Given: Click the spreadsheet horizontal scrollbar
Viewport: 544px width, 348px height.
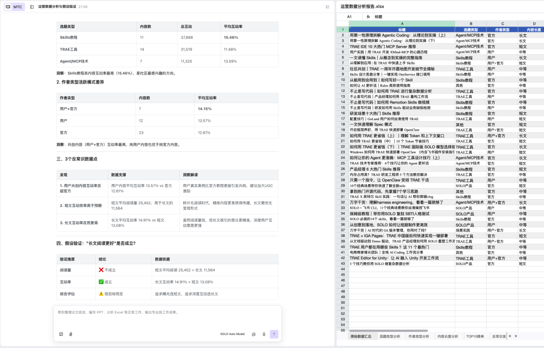Looking at the screenshot, I should 388,331.
